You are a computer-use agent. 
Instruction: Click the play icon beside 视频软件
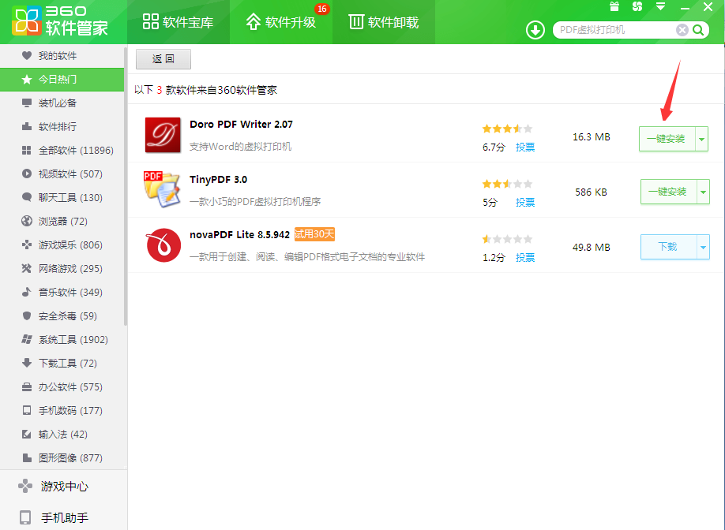tap(27, 174)
